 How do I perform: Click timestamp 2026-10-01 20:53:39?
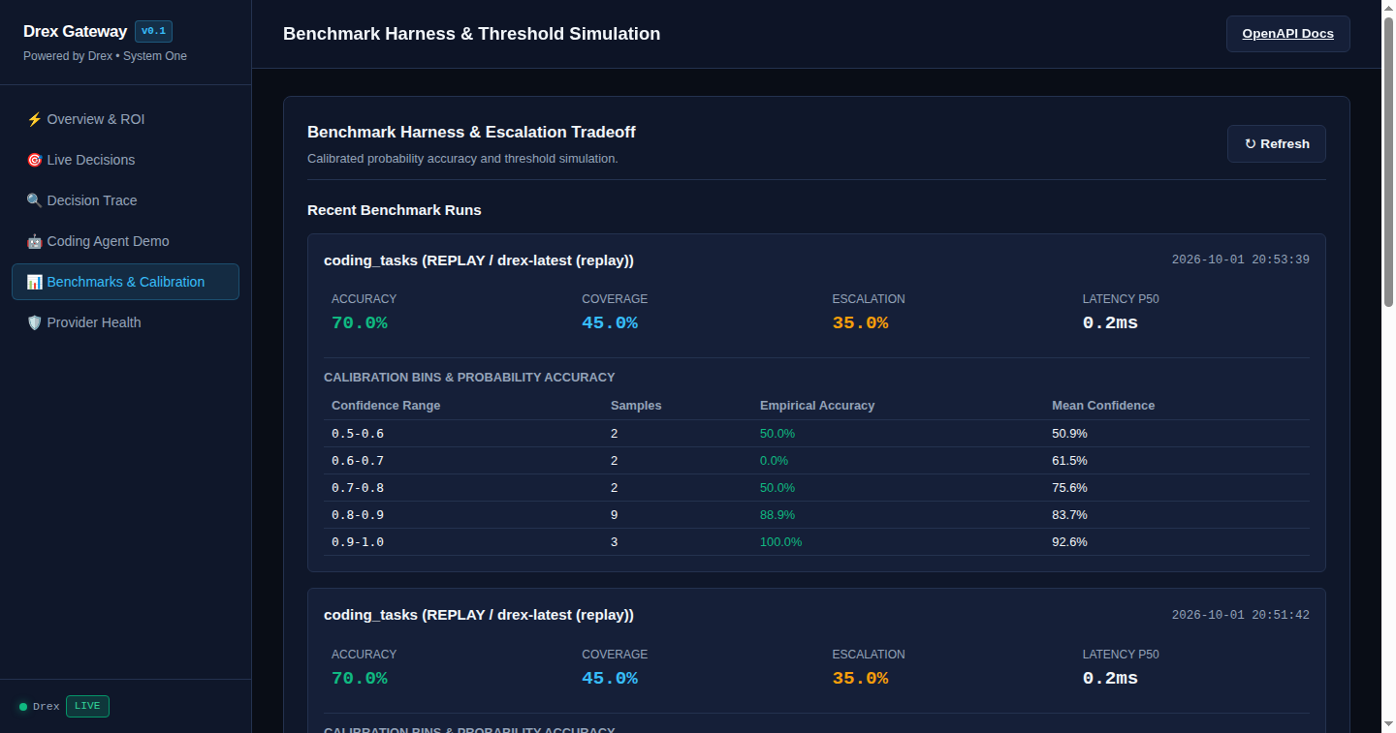click(1241, 260)
